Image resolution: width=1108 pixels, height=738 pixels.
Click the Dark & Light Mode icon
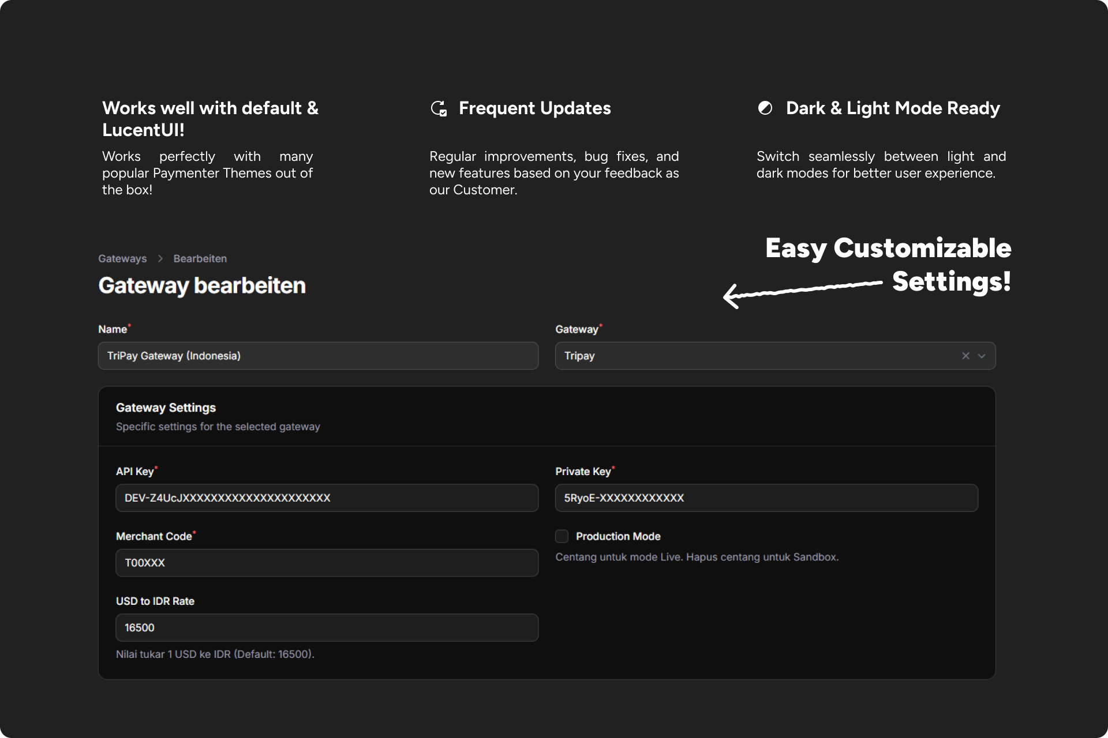click(765, 108)
